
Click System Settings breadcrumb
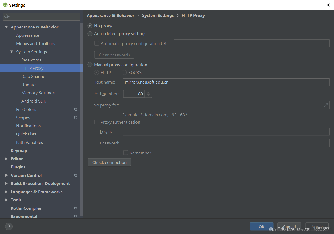(x=158, y=16)
